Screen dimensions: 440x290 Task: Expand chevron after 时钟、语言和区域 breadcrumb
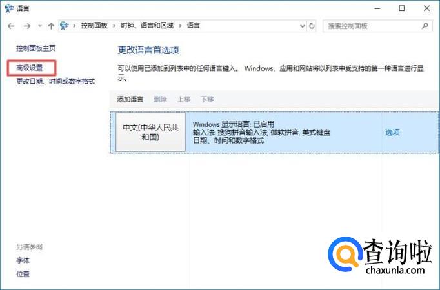(180, 26)
